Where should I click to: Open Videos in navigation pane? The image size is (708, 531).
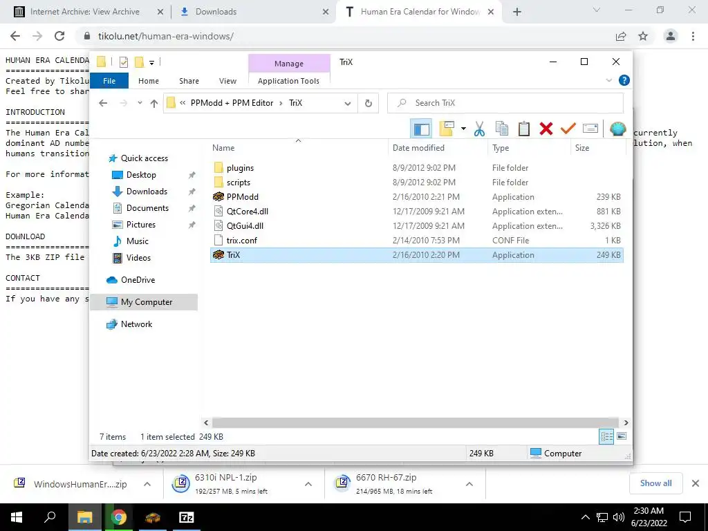tap(138, 258)
